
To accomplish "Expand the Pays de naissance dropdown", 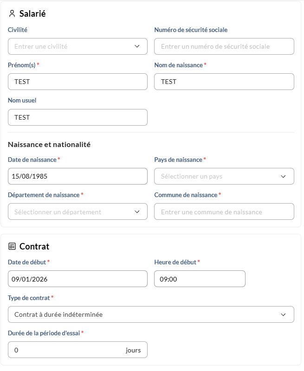I will [x=224, y=176].
